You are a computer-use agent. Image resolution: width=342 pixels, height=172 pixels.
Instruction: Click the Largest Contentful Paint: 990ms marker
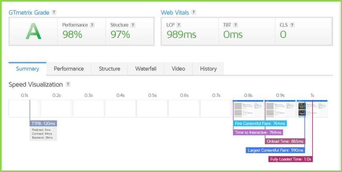pos(275,150)
